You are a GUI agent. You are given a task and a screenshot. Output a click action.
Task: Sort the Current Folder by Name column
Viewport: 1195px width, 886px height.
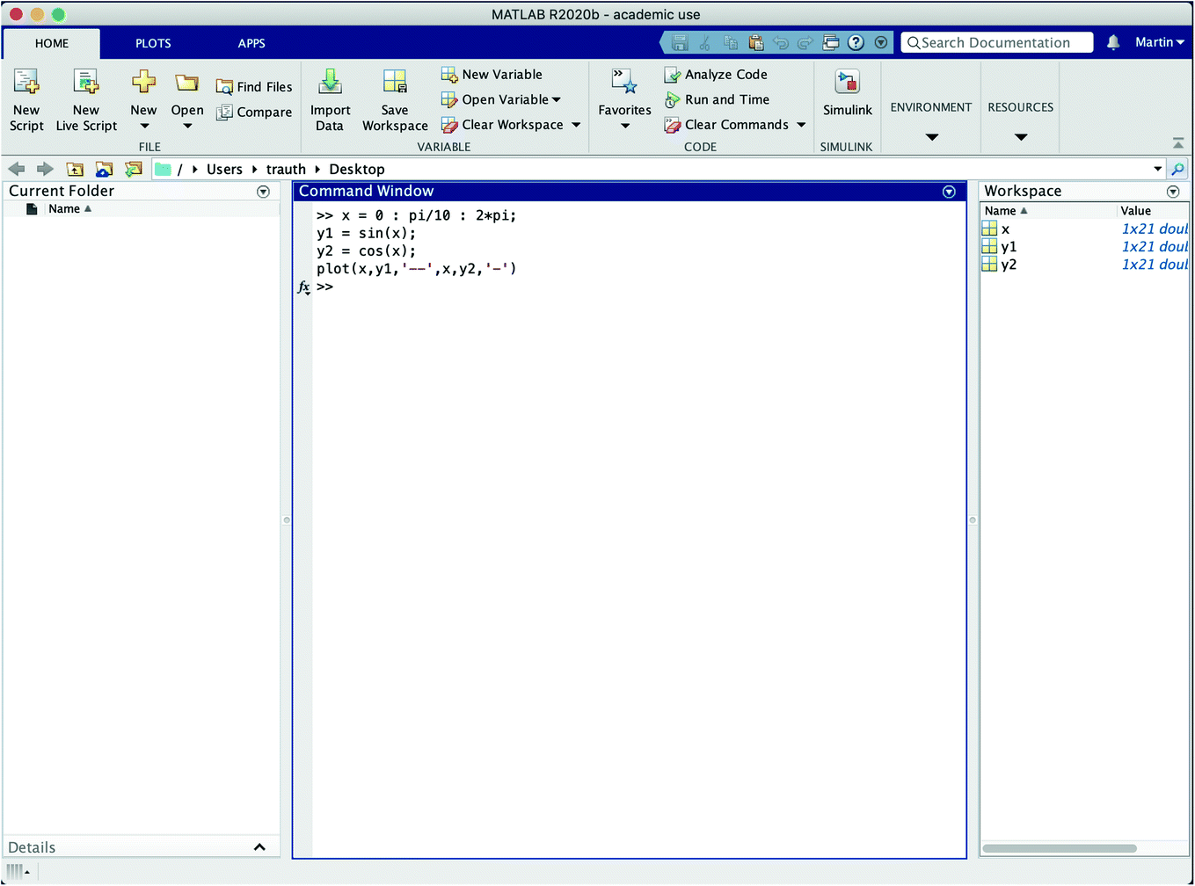point(70,209)
